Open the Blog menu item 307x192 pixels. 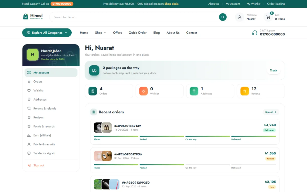tap(157, 33)
